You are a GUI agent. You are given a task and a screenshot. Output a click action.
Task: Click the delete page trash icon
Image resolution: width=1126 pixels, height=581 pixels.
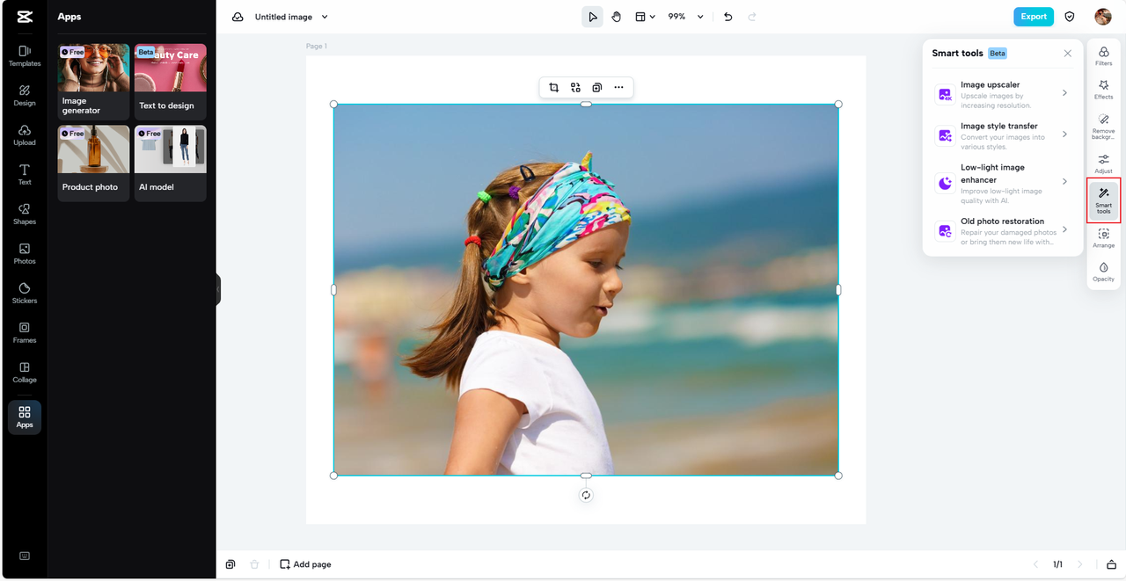click(255, 564)
